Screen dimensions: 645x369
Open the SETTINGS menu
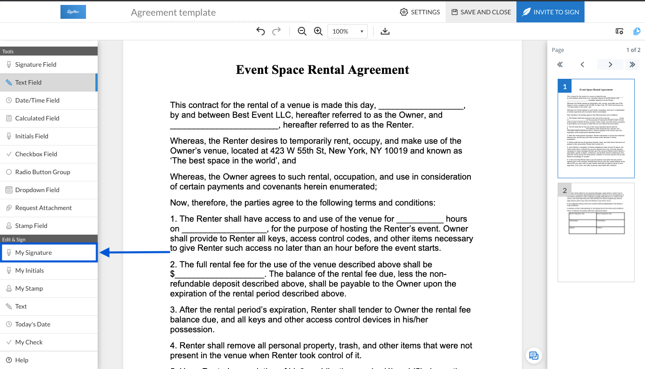pyautogui.click(x=420, y=12)
